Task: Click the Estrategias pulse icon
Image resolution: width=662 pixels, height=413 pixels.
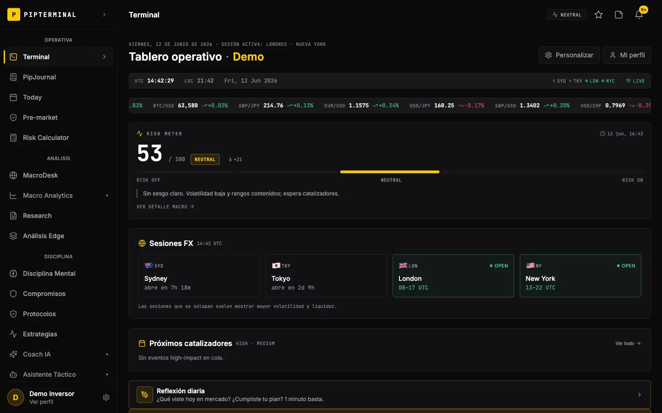Action: [x=13, y=334]
